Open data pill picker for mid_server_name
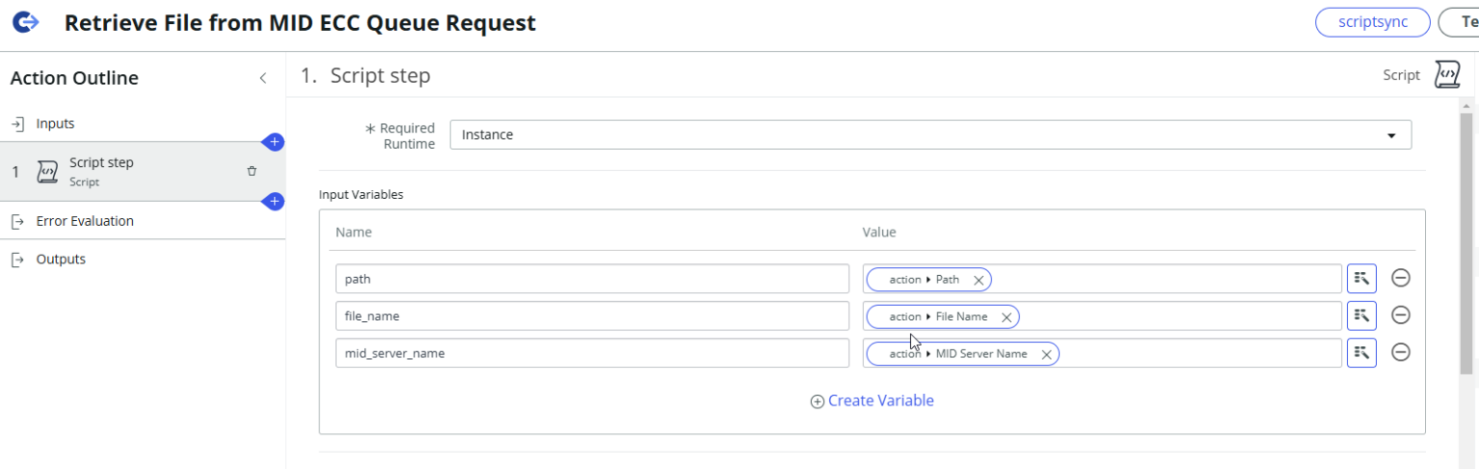The width and height of the screenshot is (1479, 469). [x=1362, y=353]
